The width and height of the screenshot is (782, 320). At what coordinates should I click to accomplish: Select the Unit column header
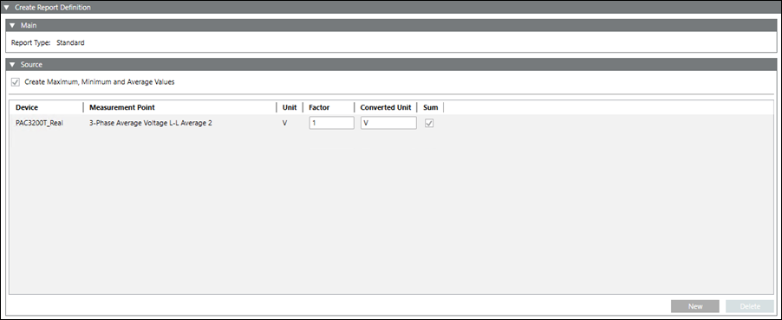pyautogui.click(x=290, y=107)
